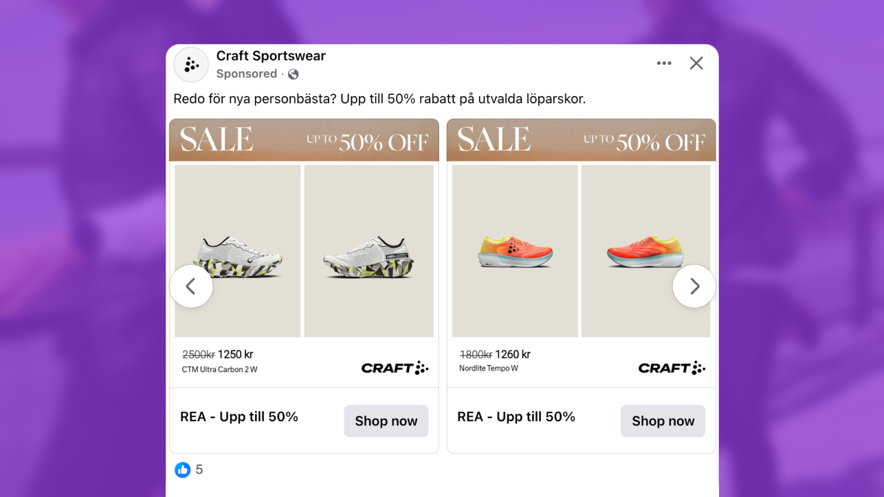View reactions by clicking the count 5
884x497 pixels.
click(199, 470)
